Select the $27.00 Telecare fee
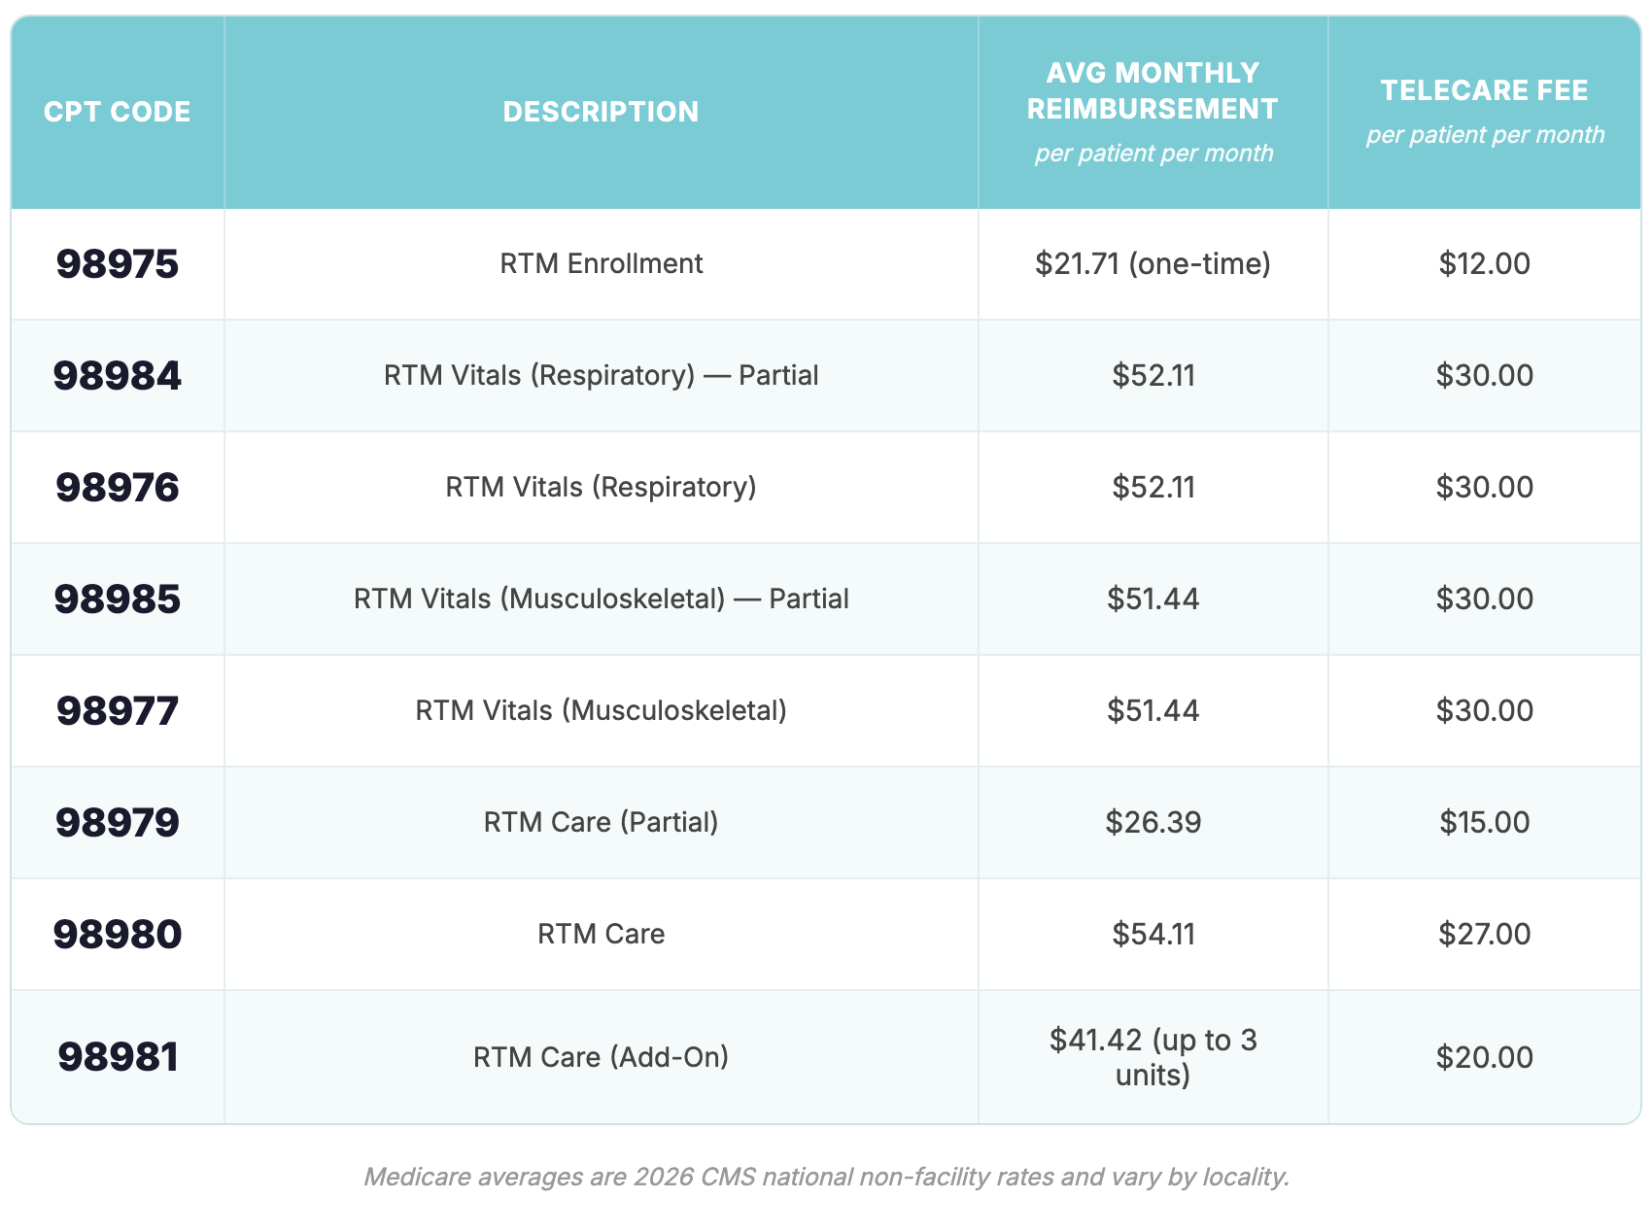The width and height of the screenshot is (1652, 1232). [x=1484, y=935]
